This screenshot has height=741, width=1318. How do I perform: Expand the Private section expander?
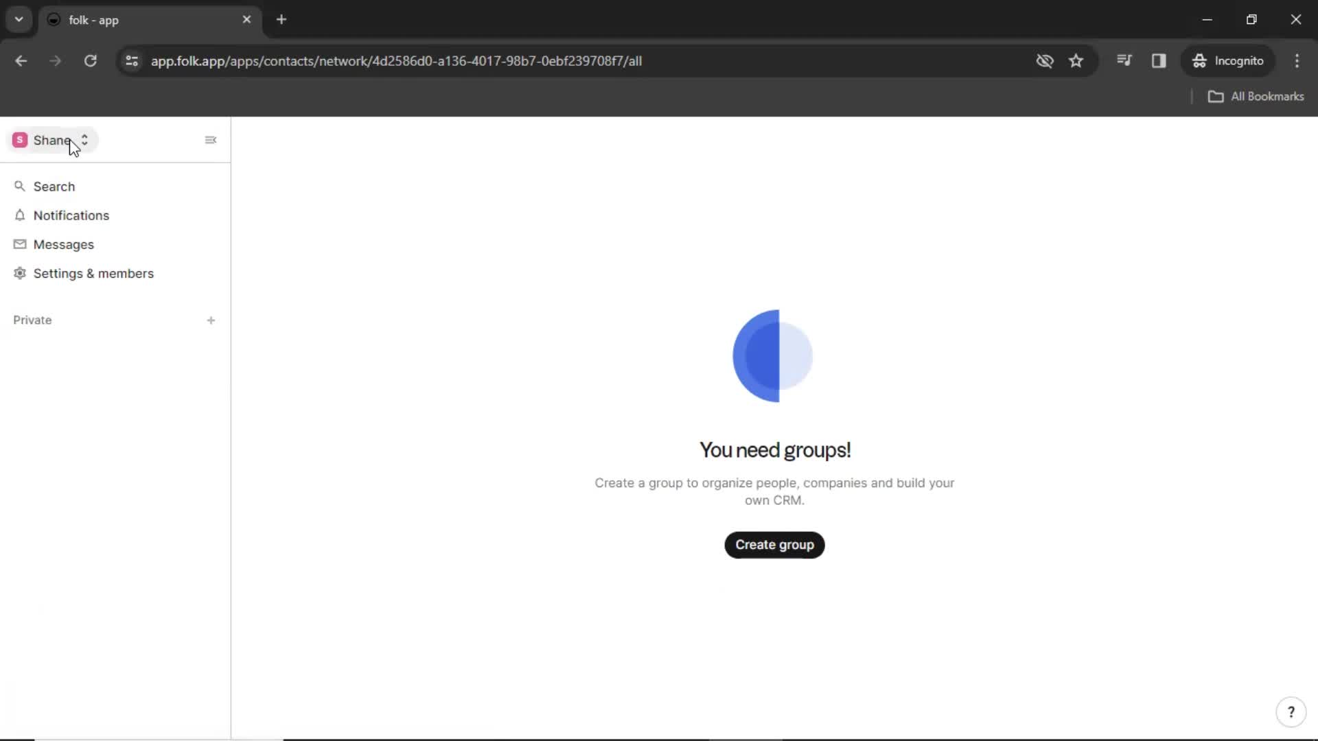coord(32,319)
